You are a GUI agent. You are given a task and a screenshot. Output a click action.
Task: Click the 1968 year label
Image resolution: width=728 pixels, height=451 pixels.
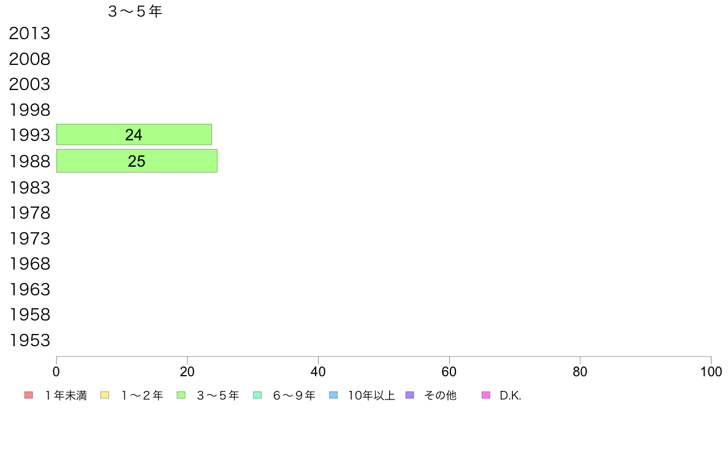[x=29, y=264]
